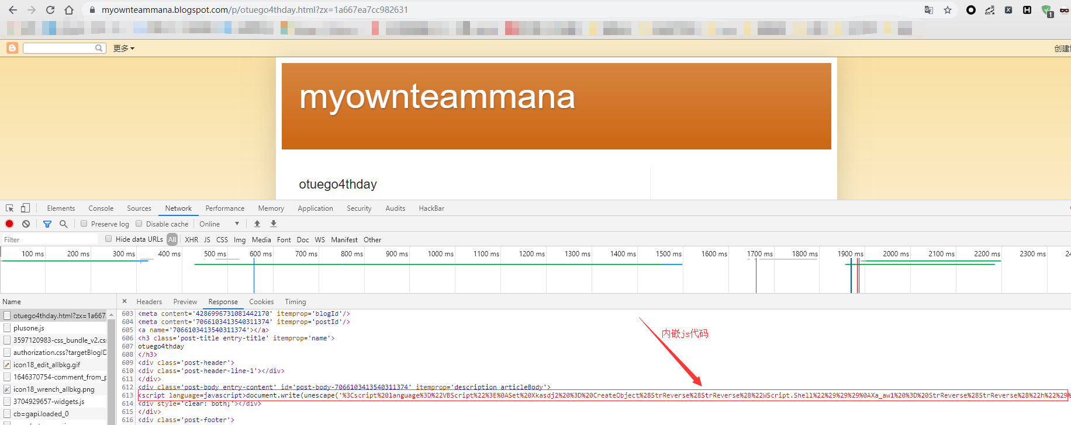This screenshot has width=1071, height=425.
Task: Click the site lock icon in address bar
Action: [x=92, y=10]
